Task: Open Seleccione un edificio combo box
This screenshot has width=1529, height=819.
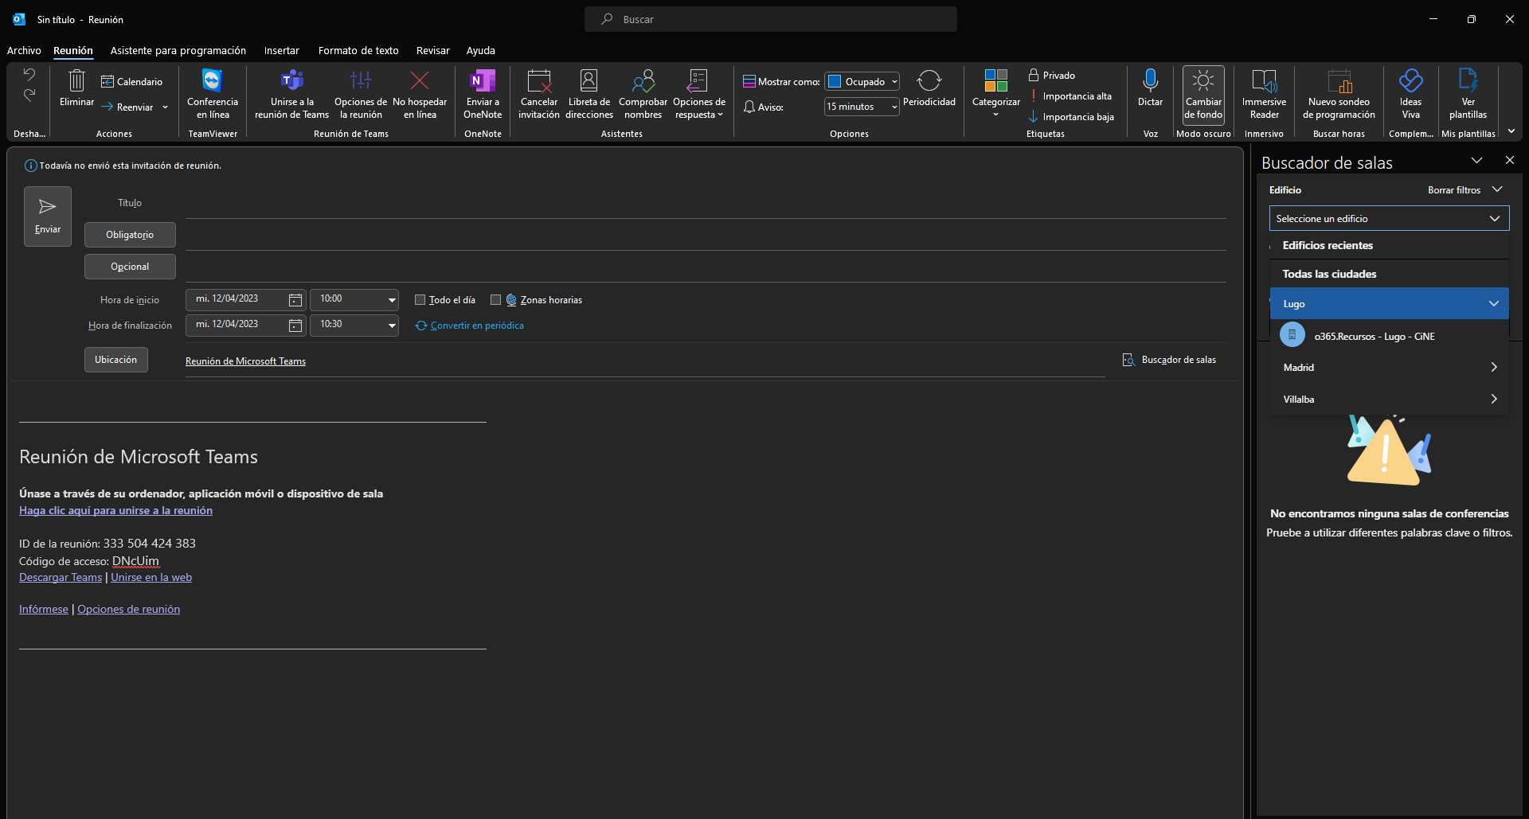Action: 1389,218
